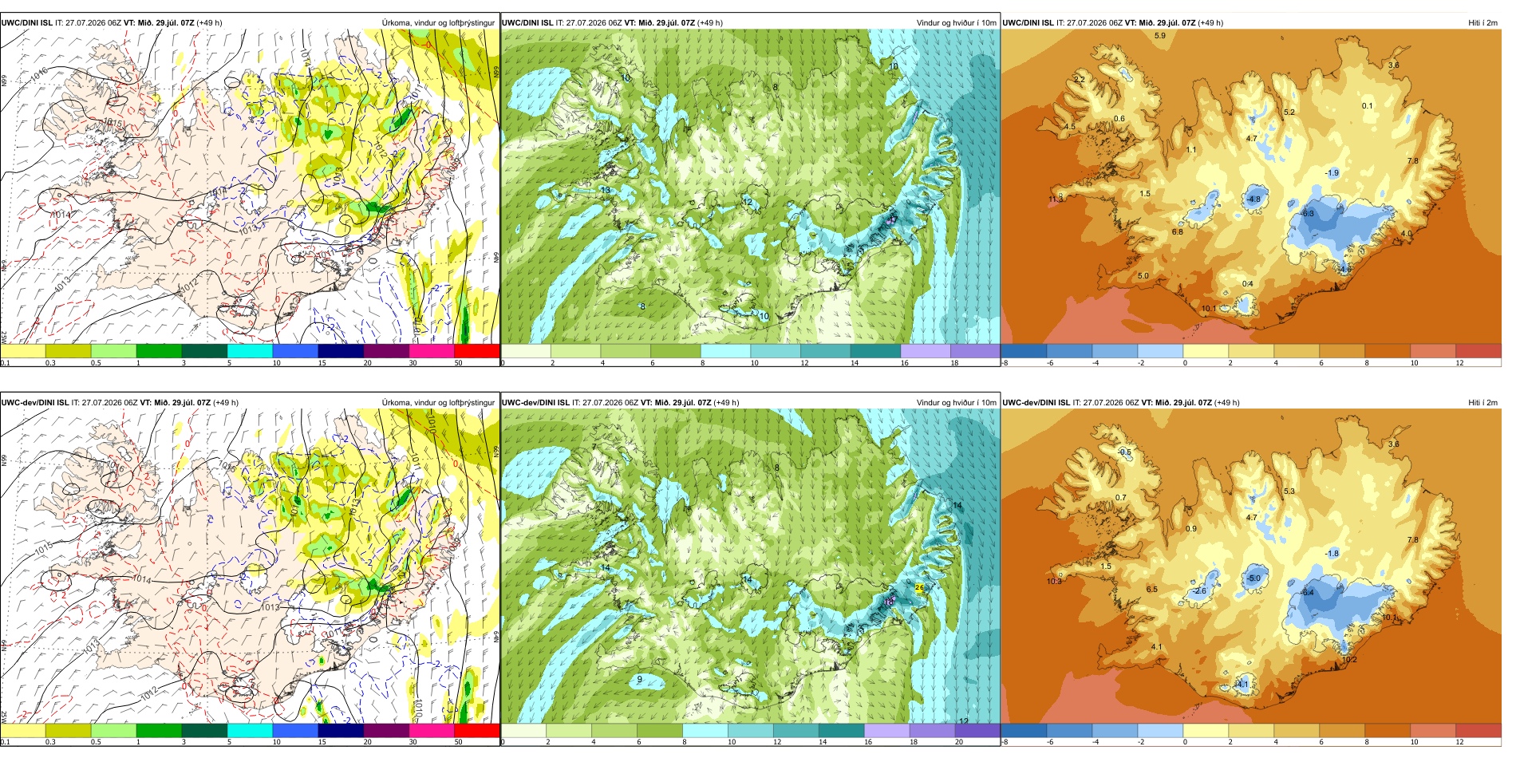The width and height of the screenshot is (1516, 758).
Task: Click the 10.2 value on UWC-dev/DINI temperature map
Action: (x=1349, y=660)
